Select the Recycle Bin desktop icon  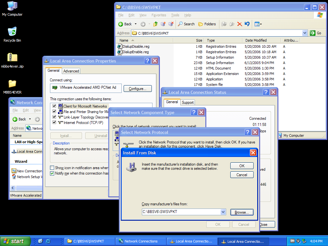(12, 34)
